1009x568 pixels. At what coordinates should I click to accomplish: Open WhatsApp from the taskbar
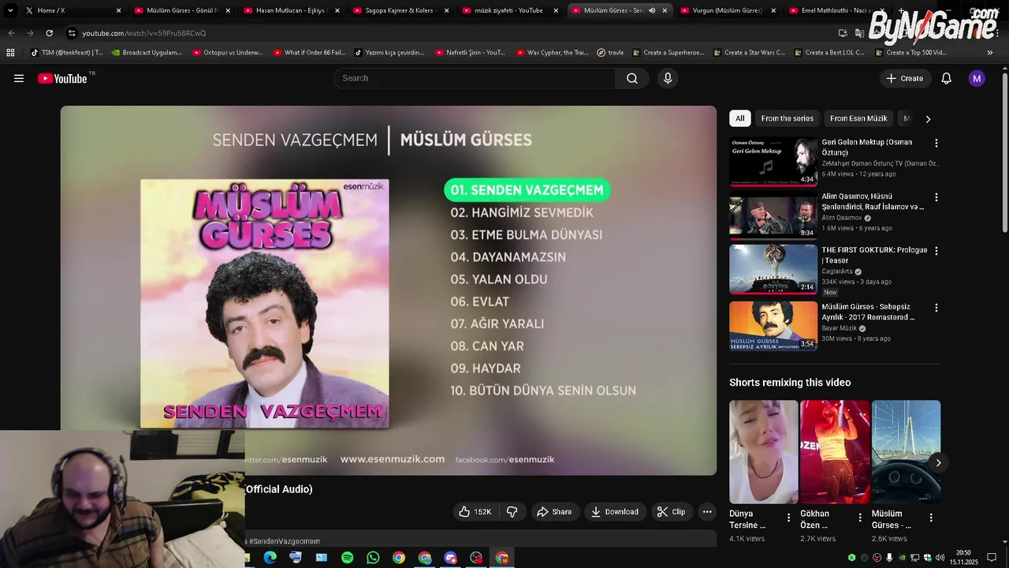coord(373,558)
